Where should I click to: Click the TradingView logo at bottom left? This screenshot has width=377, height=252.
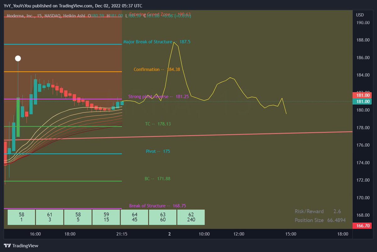(x=21, y=246)
